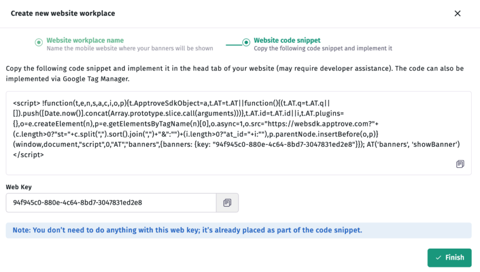Click inside the script code snippet box

coord(239,133)
